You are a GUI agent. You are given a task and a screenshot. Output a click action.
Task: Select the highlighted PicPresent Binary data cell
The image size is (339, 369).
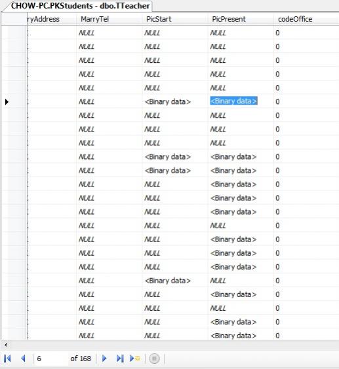tap(233, 101)
